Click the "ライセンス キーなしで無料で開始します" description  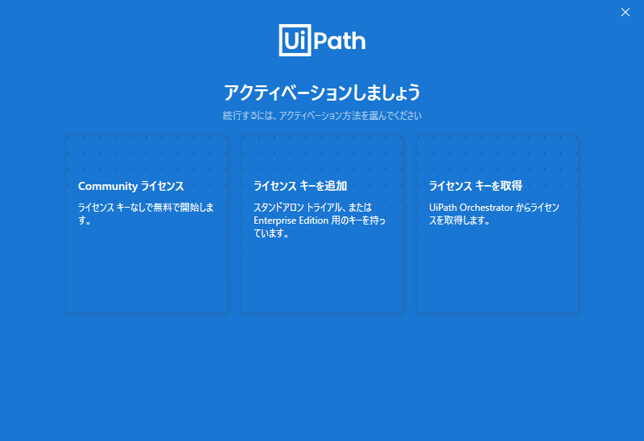coord(146,213)
